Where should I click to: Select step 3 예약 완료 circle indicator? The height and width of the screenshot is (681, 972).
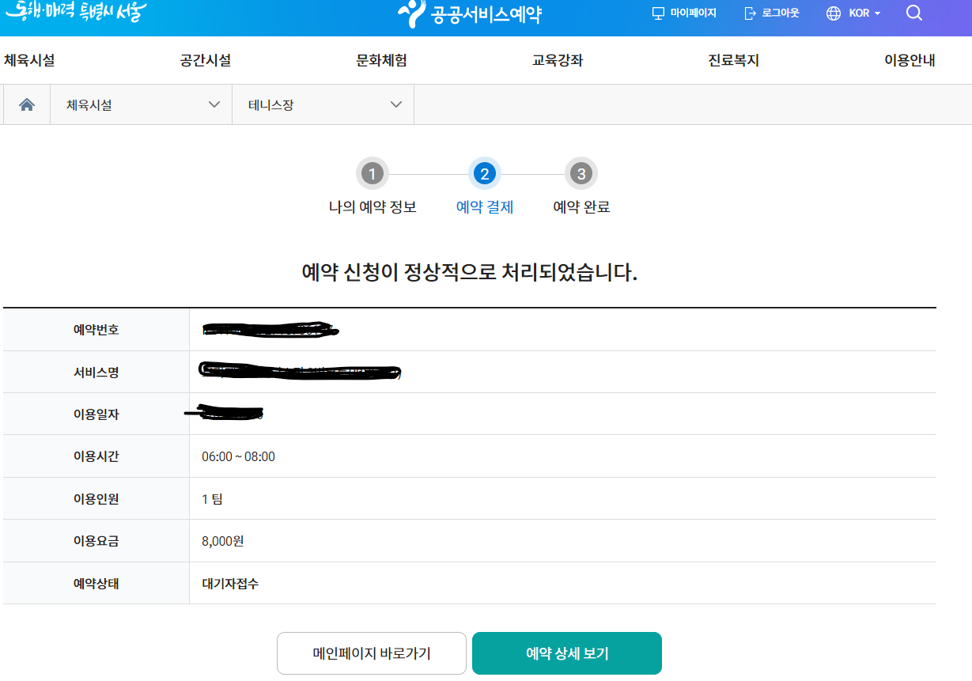581,174
